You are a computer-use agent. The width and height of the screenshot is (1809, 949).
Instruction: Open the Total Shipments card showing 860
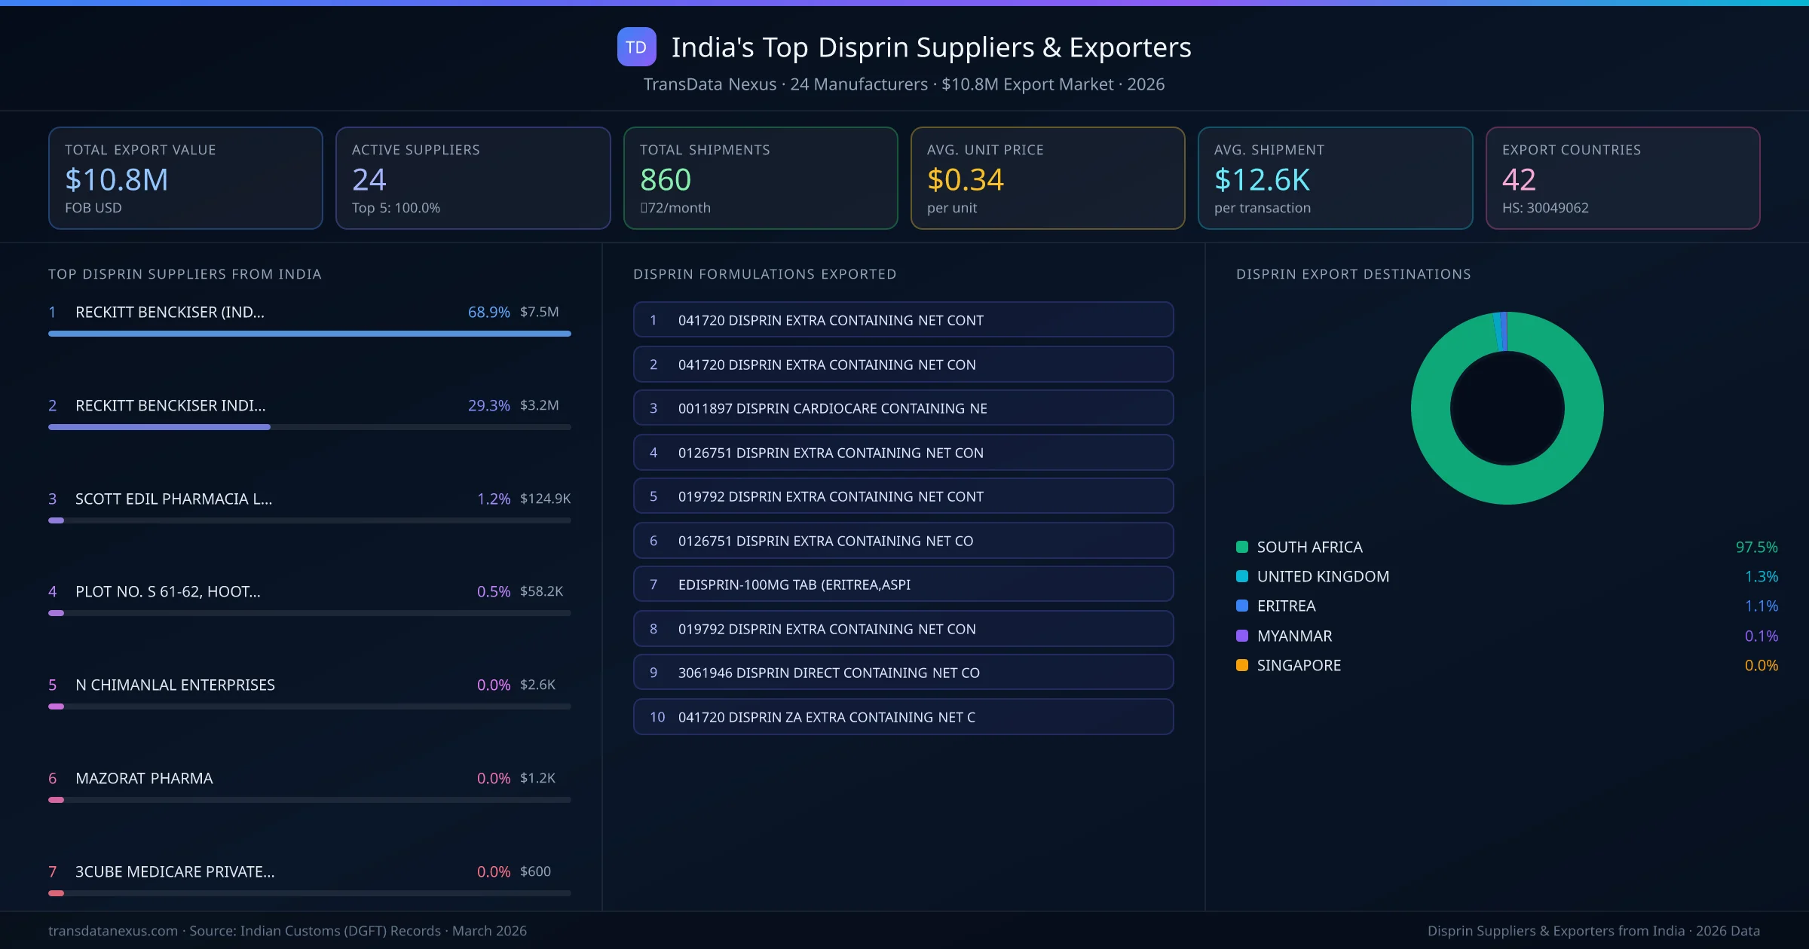[x=760, y=178]
